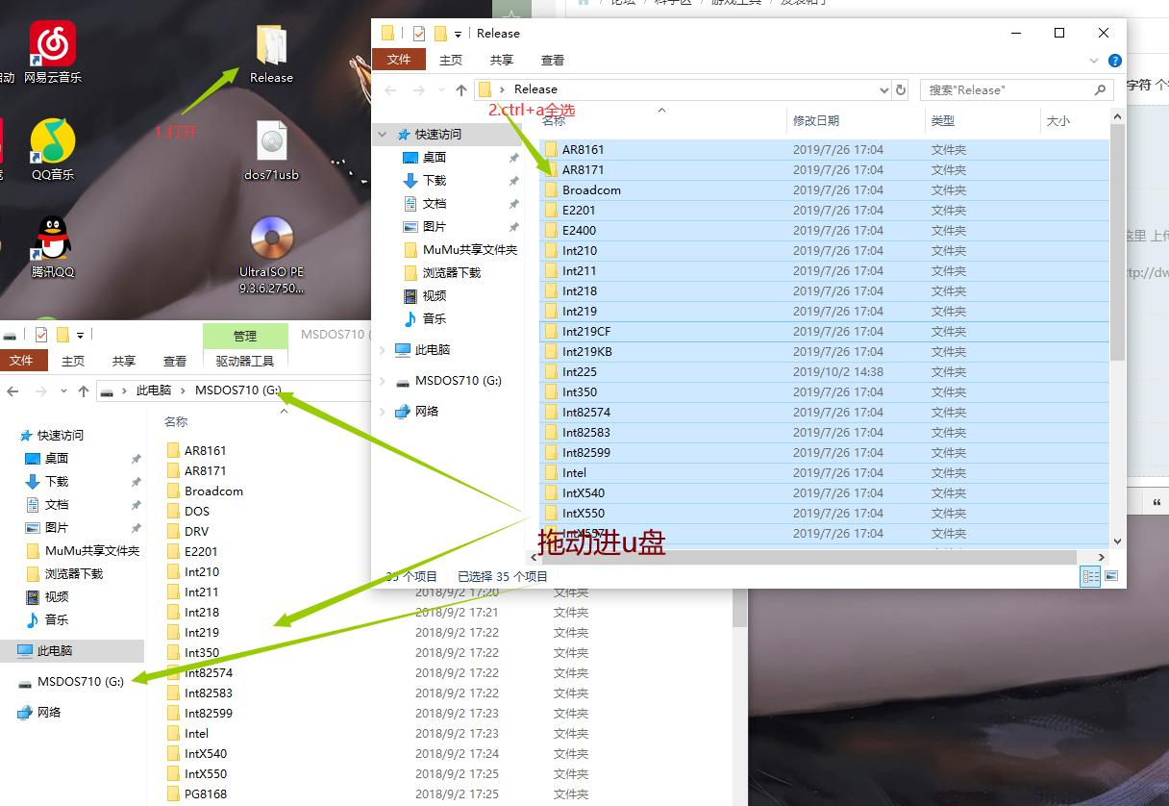This screenshot has height=806, width=1169.
Task: Open the AR8161 folder in Release
Action: (584, 149)
